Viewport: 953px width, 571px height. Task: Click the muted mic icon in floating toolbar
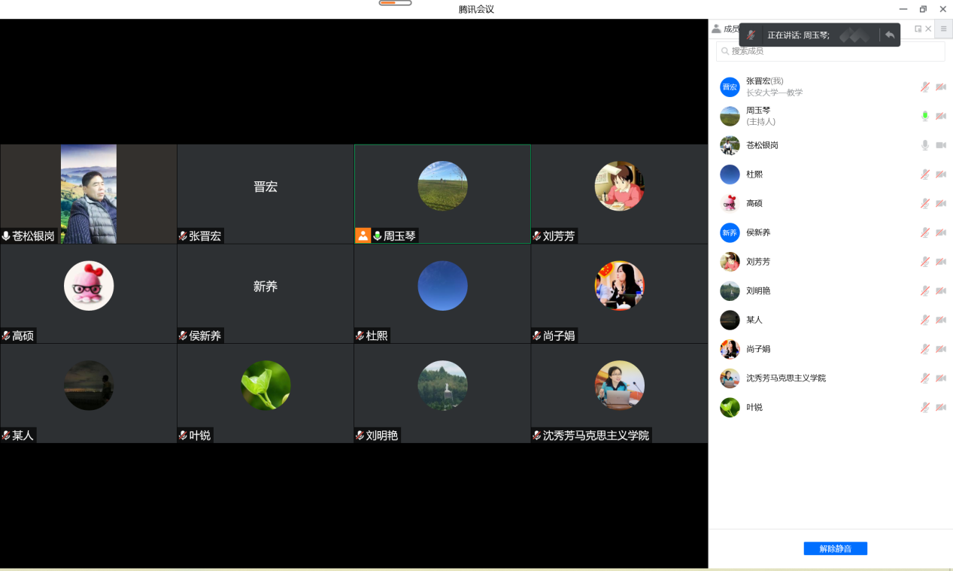pos(751,35)
